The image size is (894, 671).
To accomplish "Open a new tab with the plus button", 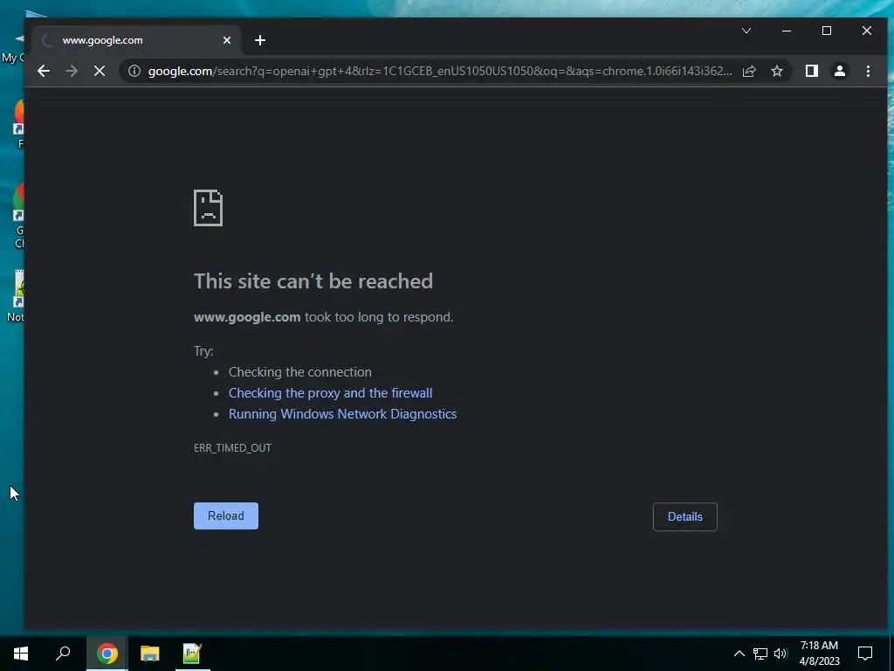I will point(260,40).
